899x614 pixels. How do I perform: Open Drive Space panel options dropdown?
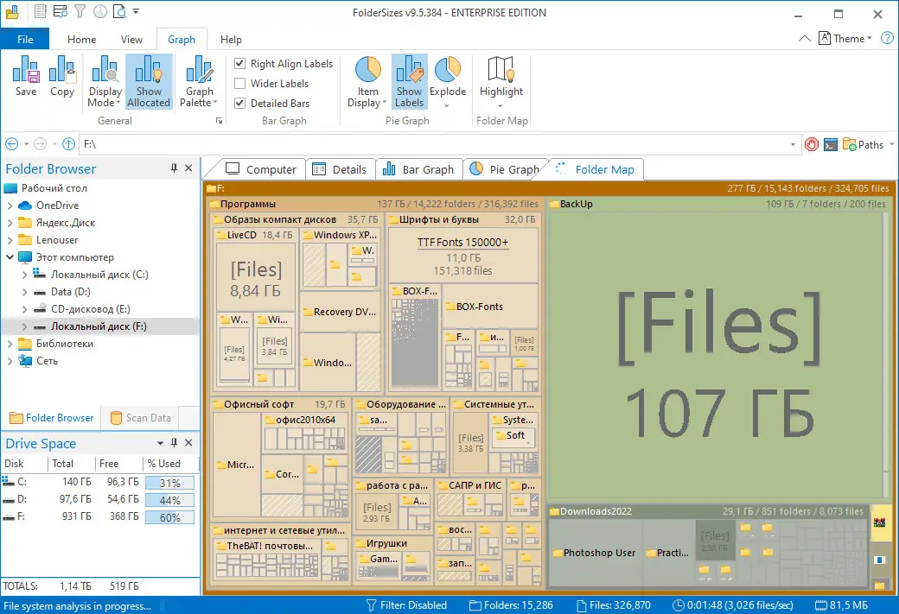click(x=160, y=443)
